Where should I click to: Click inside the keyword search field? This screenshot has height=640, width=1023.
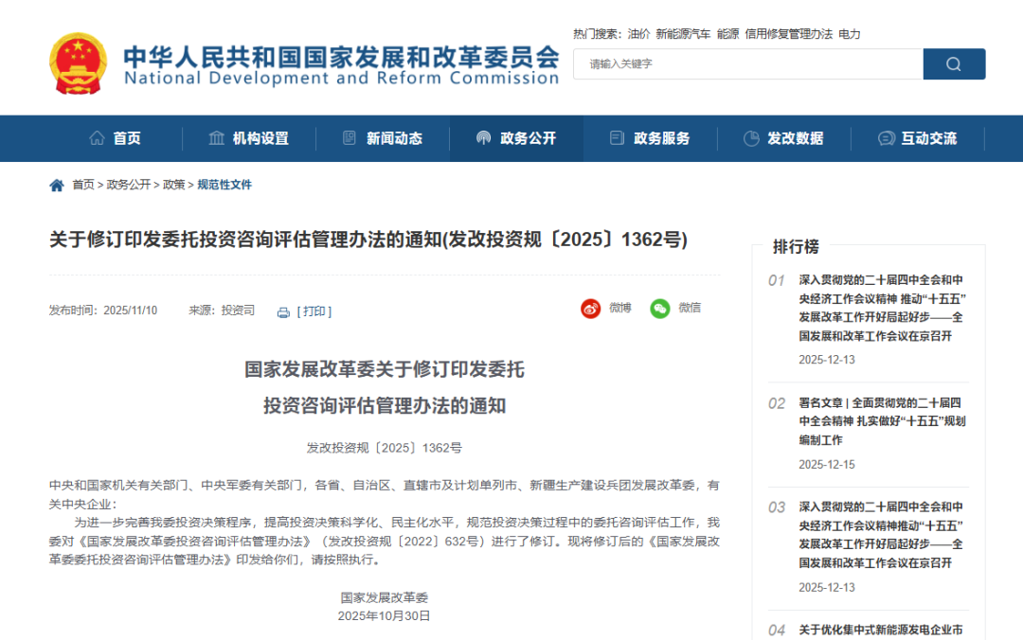[x=748, y=64]
